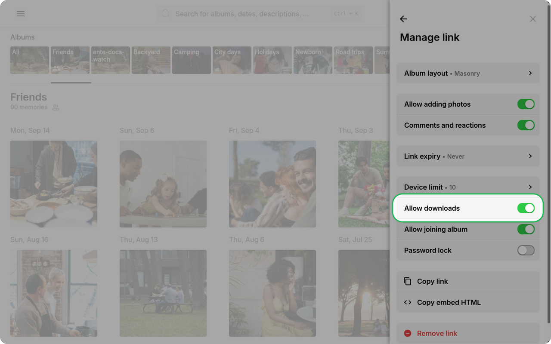Open the Fri, Sep 4 photo
551x344 pixels.
pos(272,184)
